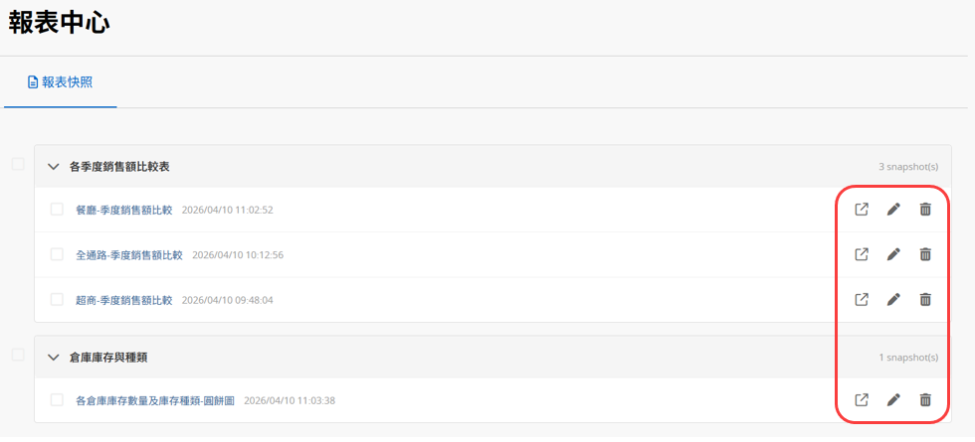Open the 超商-季度銷售額比較 link
Screen dimensions: 975x442
(124, 300)
